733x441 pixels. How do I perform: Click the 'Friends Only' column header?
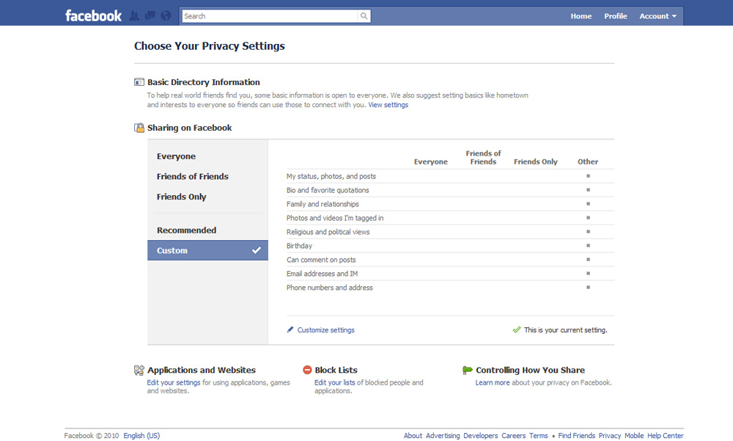click(536, 161)
